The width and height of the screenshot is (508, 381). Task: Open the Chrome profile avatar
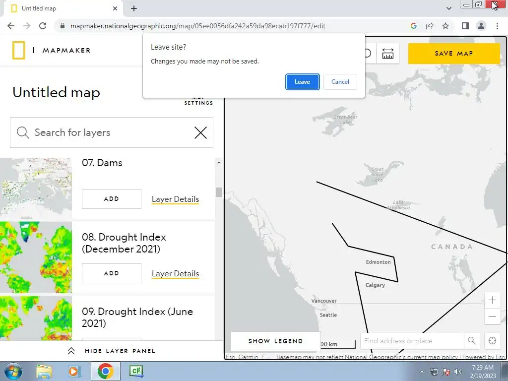481,26
